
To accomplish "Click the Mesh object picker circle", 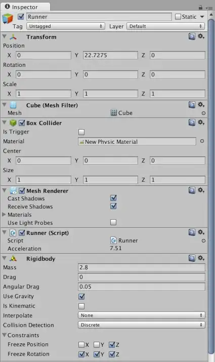I will click(203, 113).
